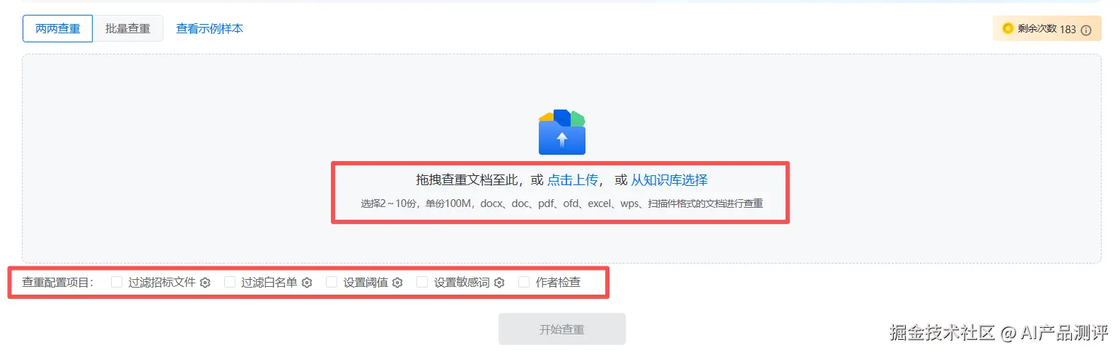Open settings gear next to 过滤招标文件
Image resolution: width=1120 pixels, height=354 pixels.
coord(205,283)
